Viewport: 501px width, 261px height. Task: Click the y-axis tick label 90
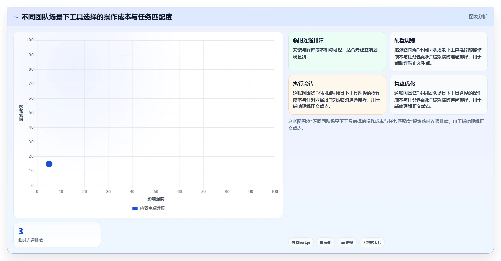[x=31, y=55]
